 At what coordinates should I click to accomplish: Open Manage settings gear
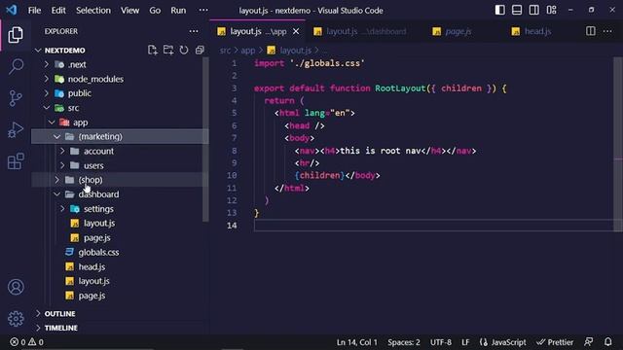16,318
